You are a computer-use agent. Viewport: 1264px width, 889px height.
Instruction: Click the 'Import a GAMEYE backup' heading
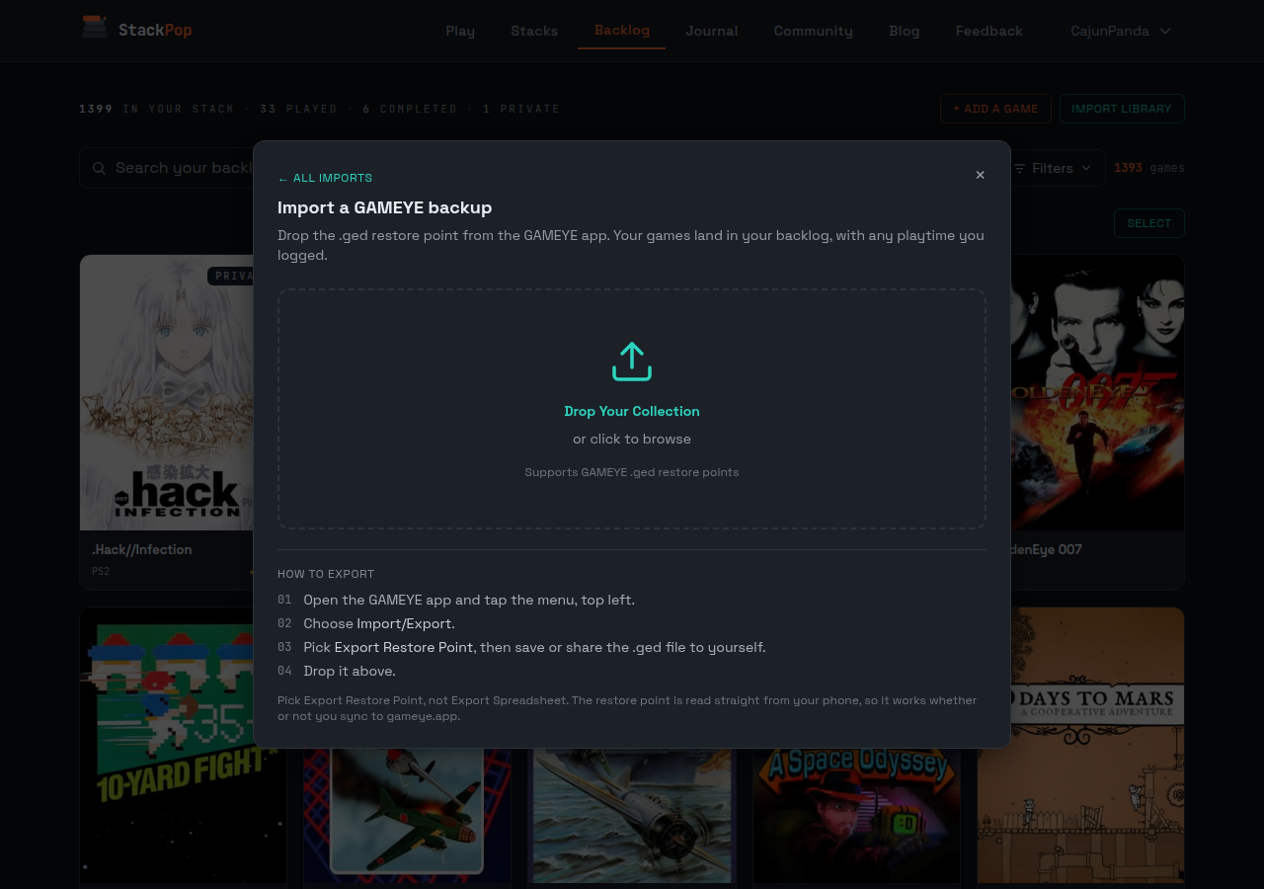click(385, 207)
